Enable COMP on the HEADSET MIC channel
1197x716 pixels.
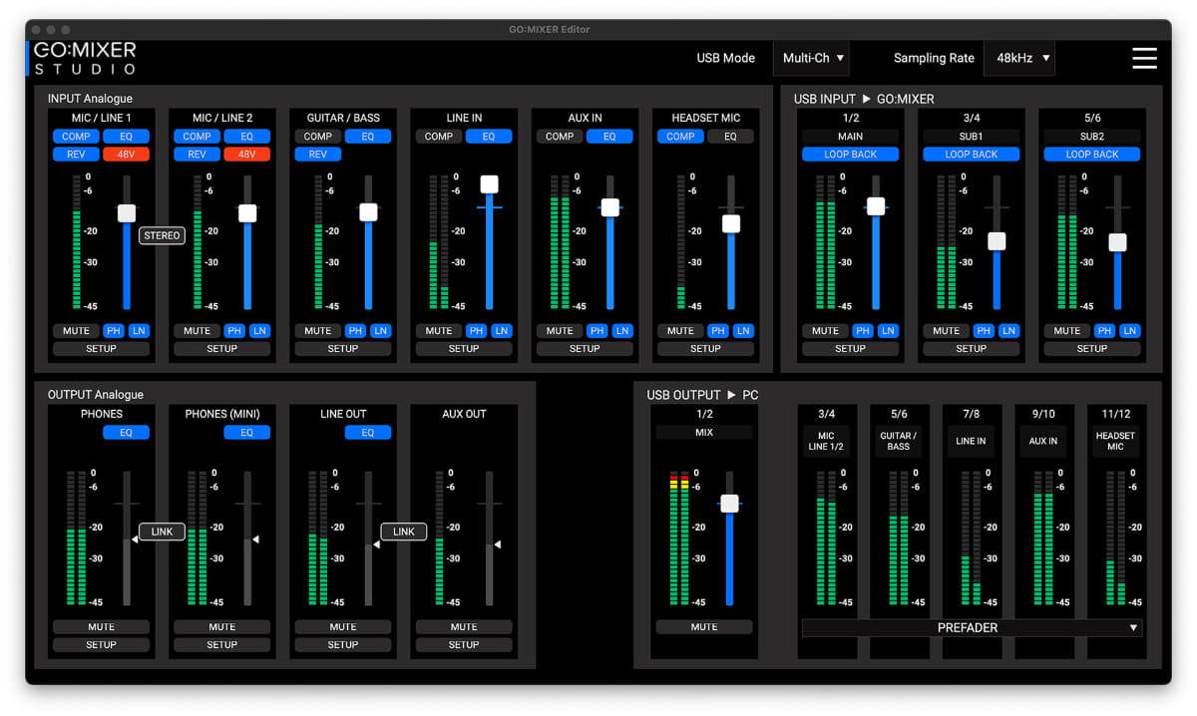pyautogui.click(x=679, y=136)
